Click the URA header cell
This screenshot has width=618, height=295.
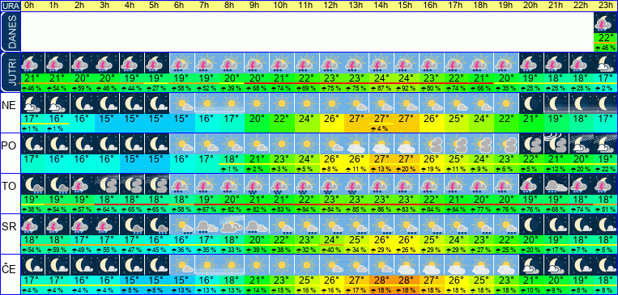click(x=10, y=6)
